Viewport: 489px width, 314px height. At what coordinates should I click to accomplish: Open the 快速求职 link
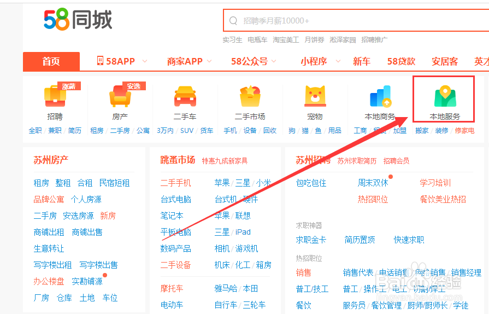[409, 240]
